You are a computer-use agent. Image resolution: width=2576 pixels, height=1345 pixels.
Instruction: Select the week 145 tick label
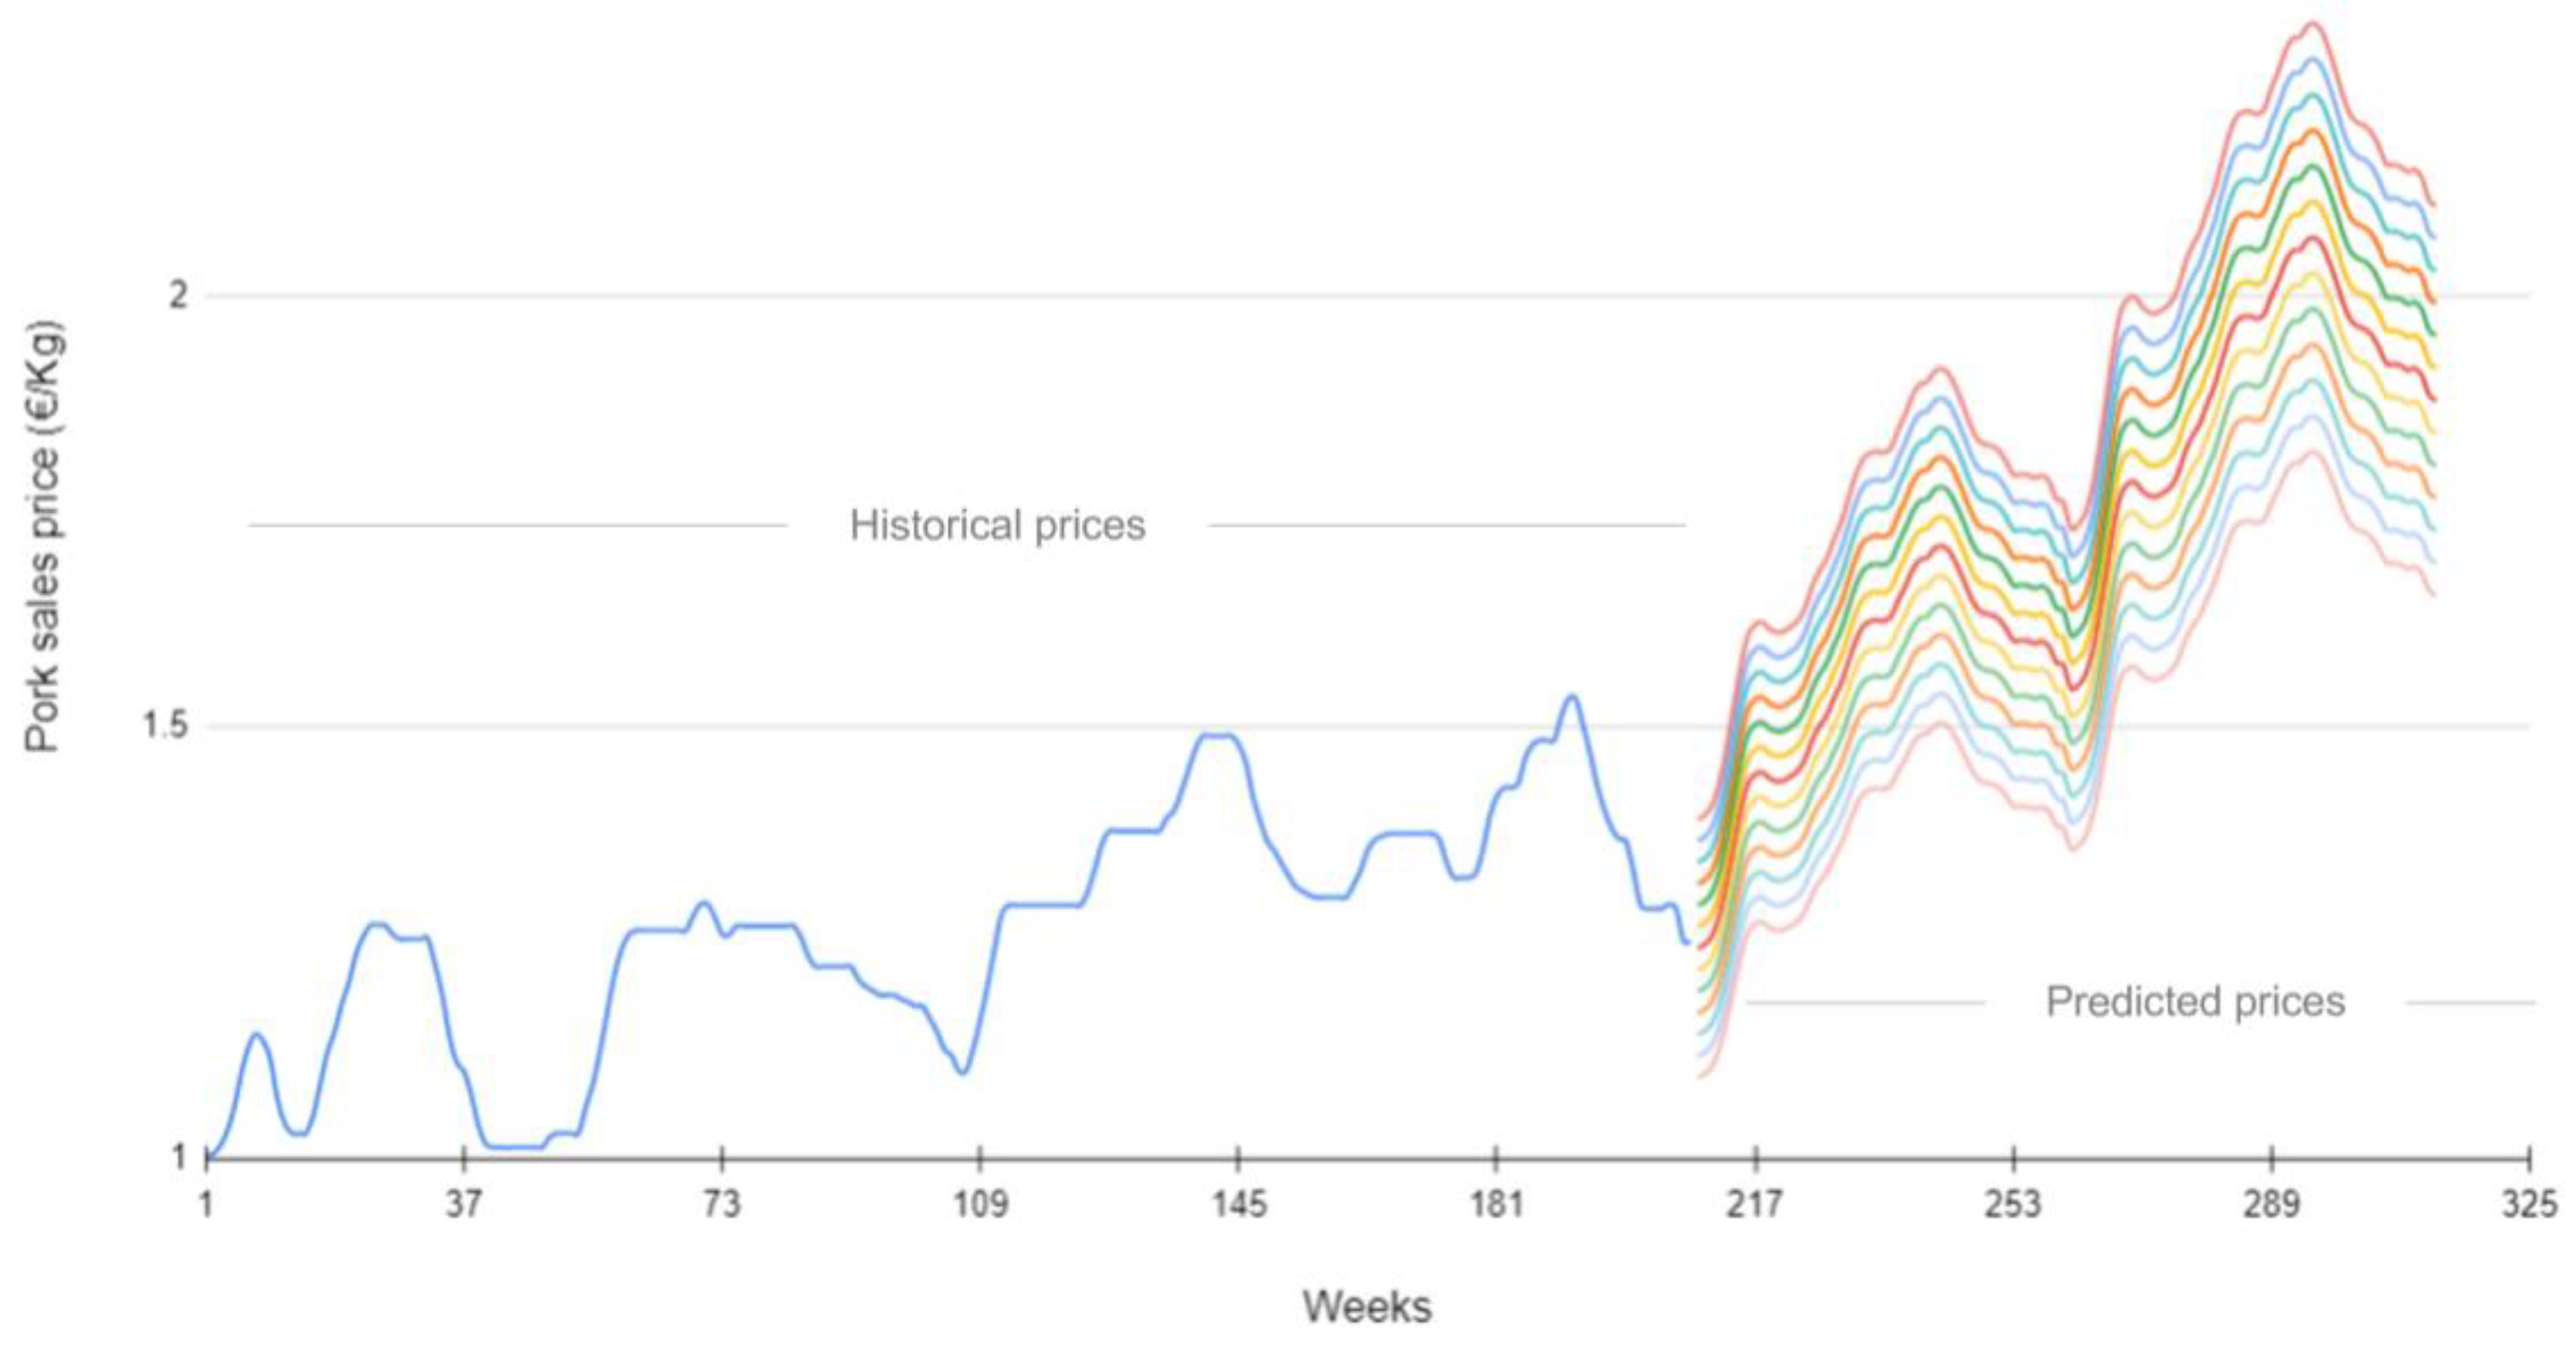click(x=1238, y=1204)
